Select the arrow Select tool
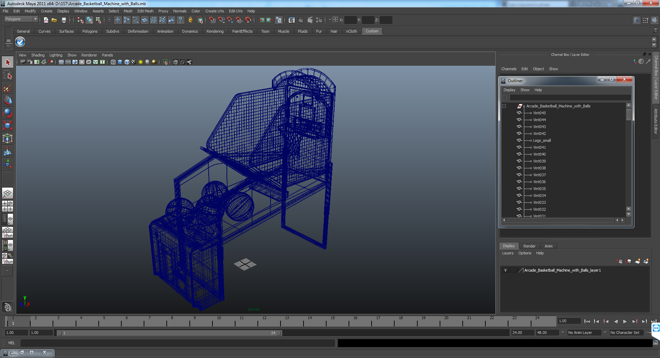This screenshot has height=358, width=660. click(8, 62)
